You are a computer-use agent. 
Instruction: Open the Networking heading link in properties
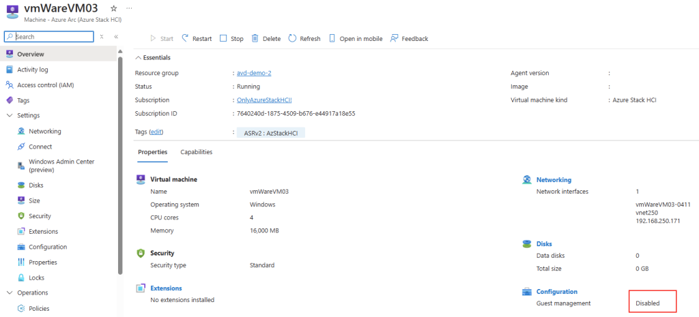click(x=554, y=180)
